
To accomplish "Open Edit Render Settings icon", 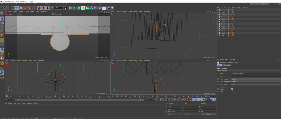I will 65,8.
